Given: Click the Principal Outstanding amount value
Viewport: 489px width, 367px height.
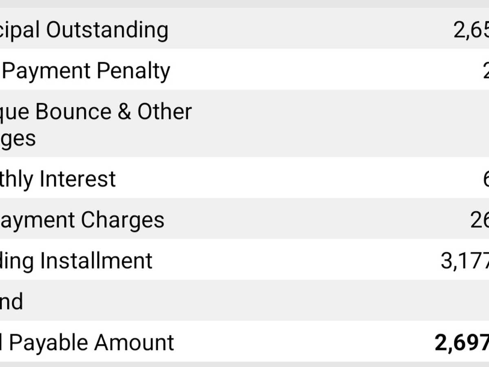Looking at the screenshot, I should 471,29.
